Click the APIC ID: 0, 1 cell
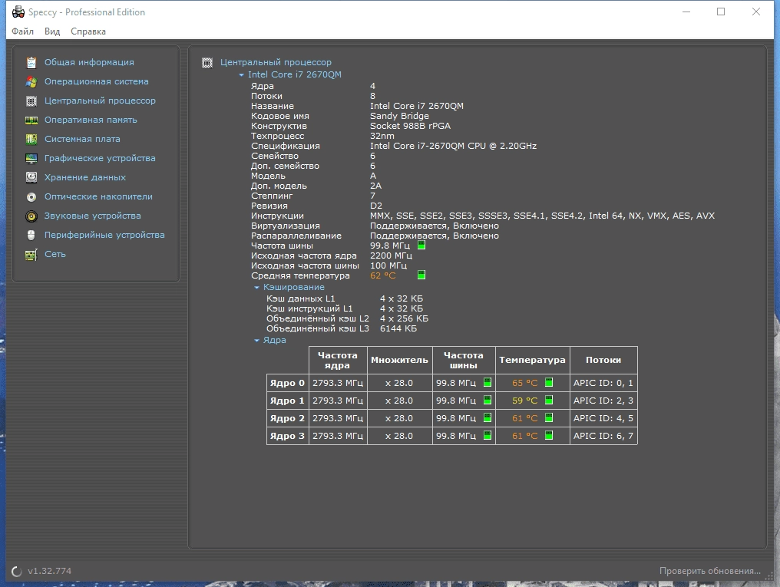Viewport: 780px width, 587px height. (603, 383)
